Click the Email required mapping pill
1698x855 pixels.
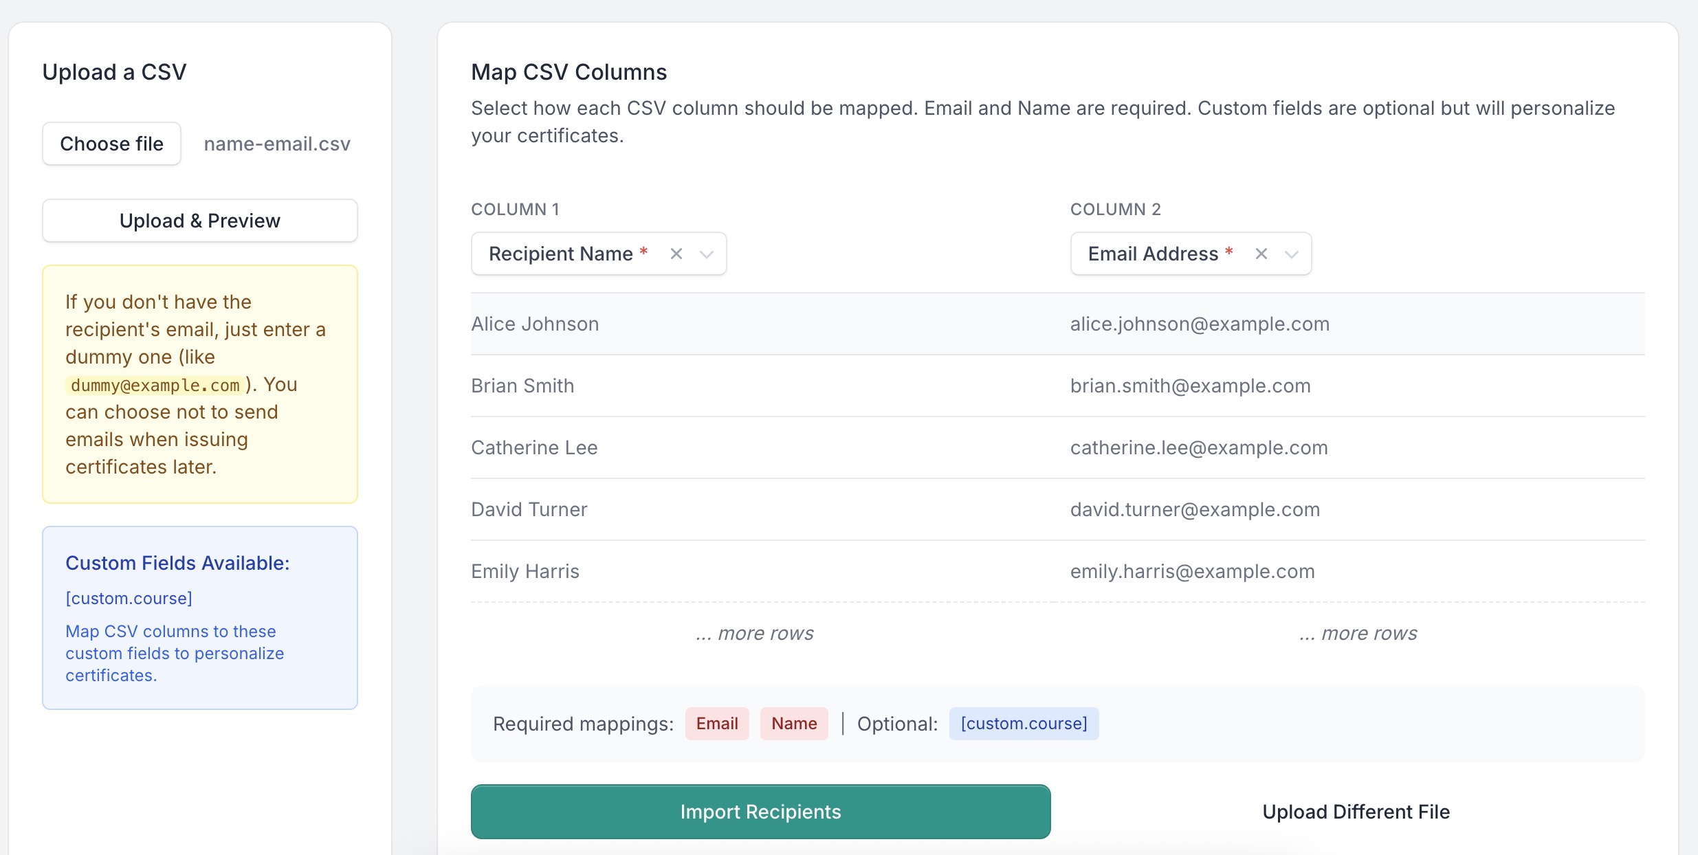(x=716, y=723)
